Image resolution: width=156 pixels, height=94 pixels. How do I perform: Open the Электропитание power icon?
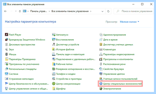tap(101, 89)
